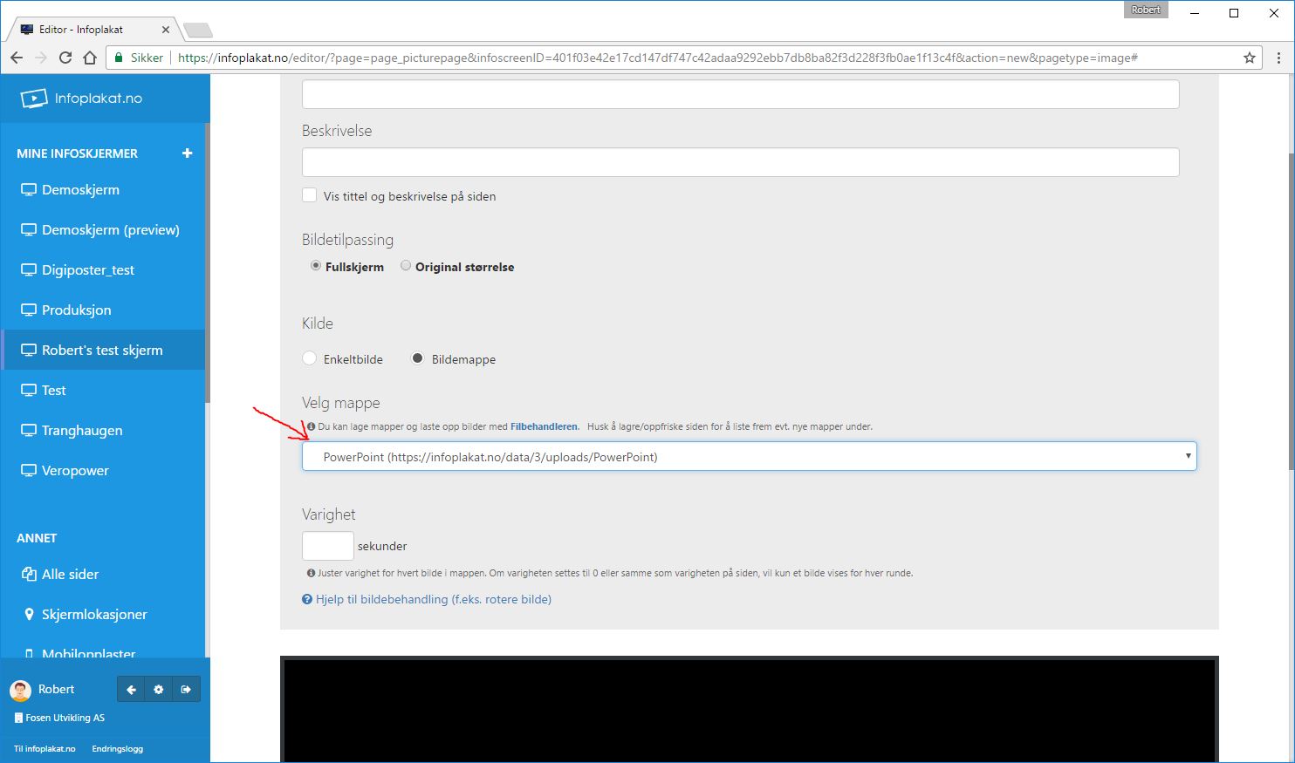Open Robert's test skjerm in sidebar
The height and width of the screenshot is (763, 1295).
click(x=102, y=350)
